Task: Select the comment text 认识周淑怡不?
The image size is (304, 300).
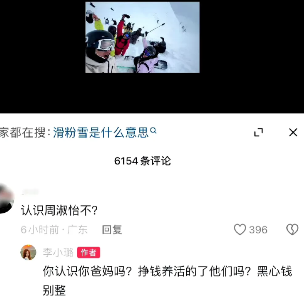Action: [x=59, y=210]
